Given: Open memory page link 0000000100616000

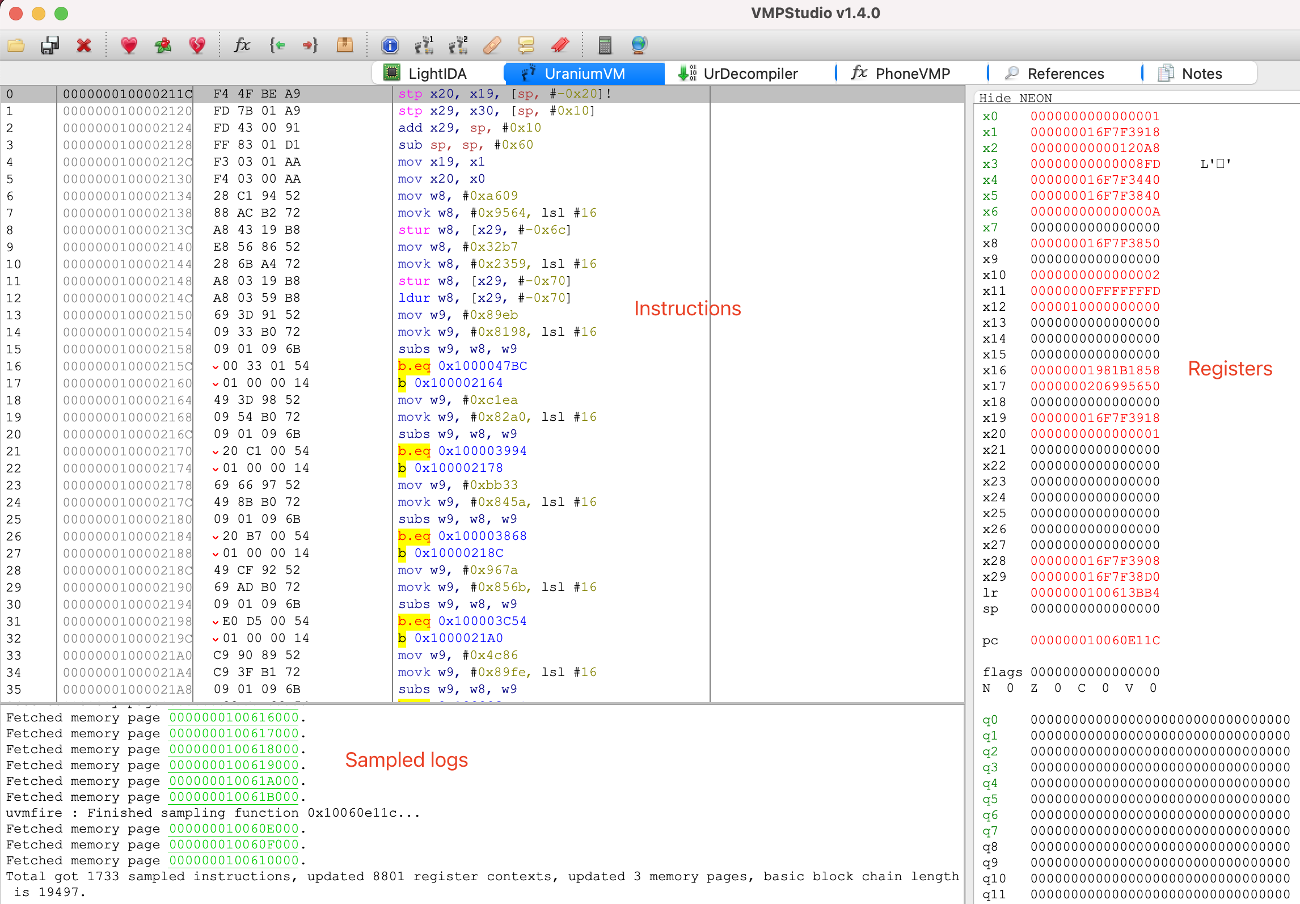Looking at the screenshot, I should [234, 717].
